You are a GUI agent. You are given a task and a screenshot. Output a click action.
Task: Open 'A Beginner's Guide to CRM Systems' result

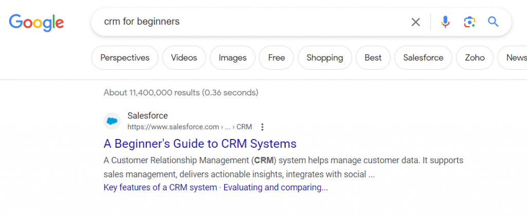[200, 143]
